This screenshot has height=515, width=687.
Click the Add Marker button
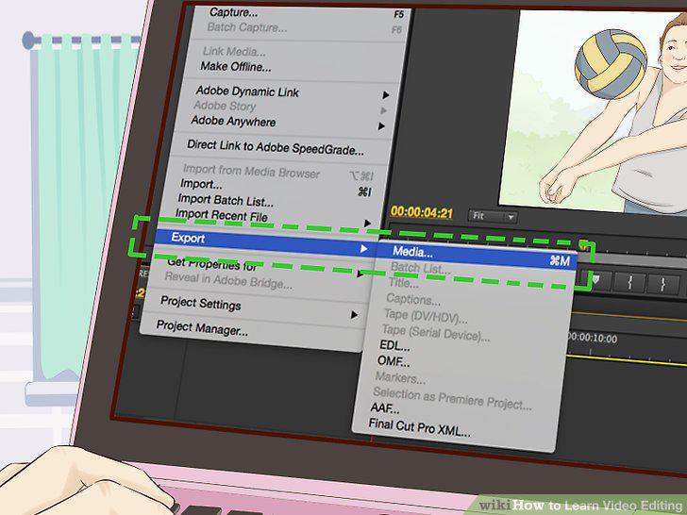(x=595, y=280)
